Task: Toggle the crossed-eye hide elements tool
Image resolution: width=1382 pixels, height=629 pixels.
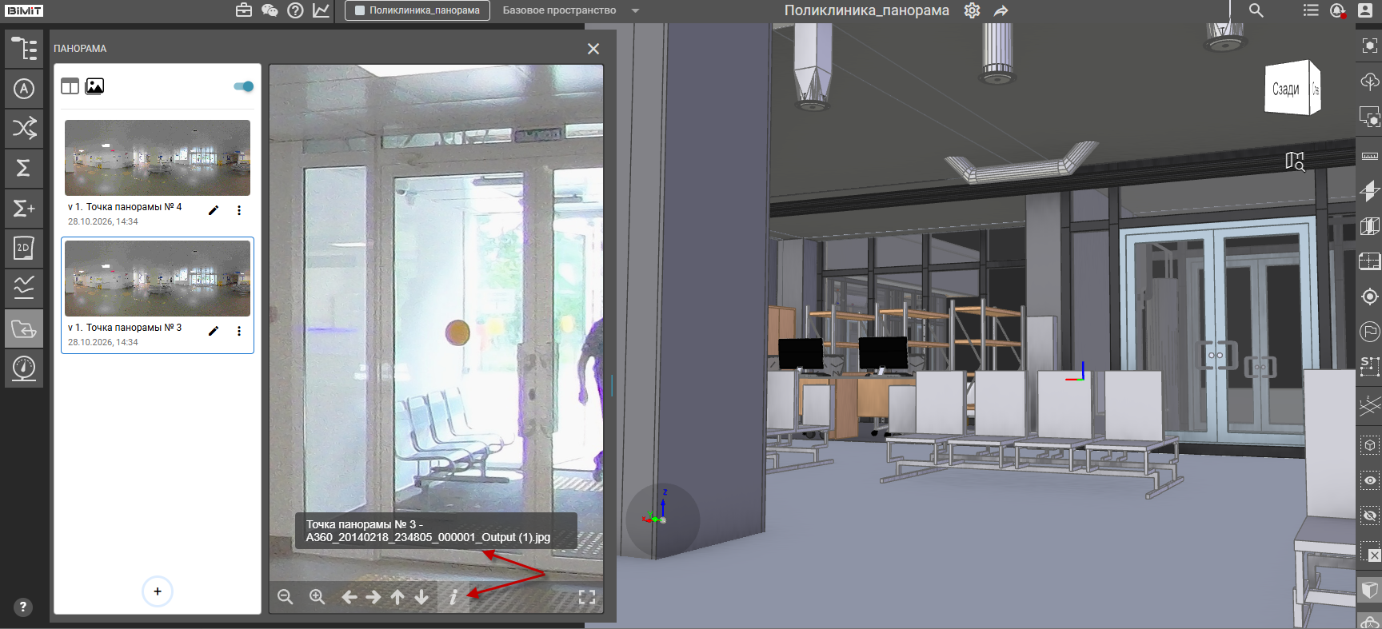Action: [1370, 516]
